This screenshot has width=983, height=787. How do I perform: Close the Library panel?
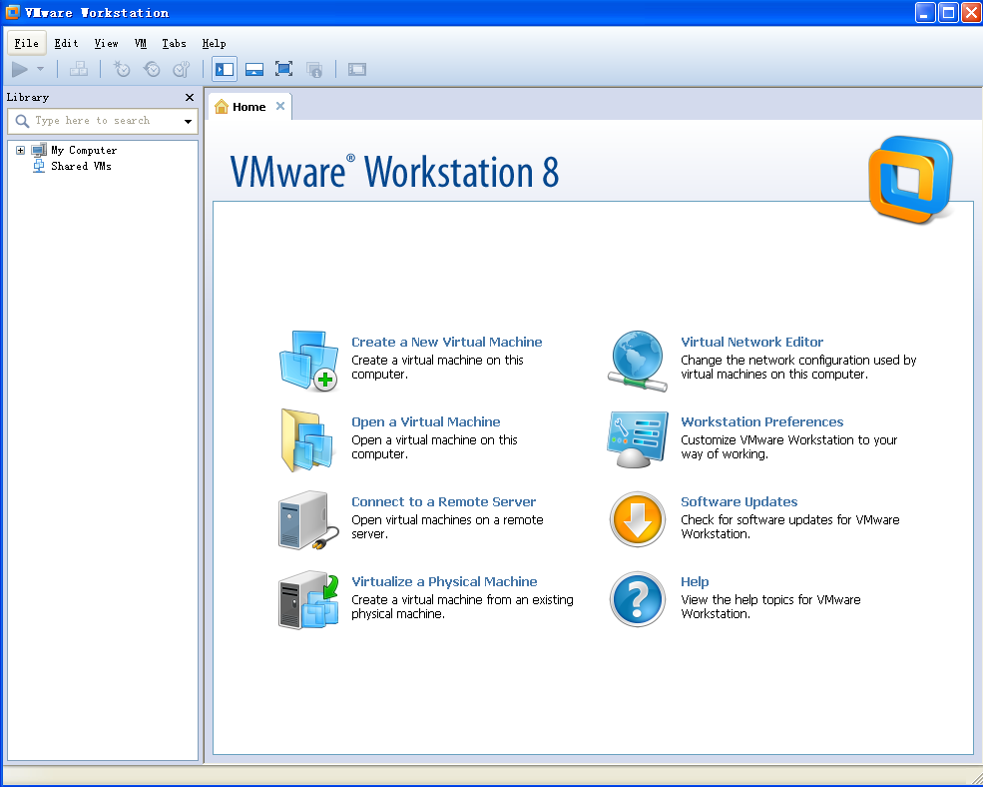(x=190, y=97)
